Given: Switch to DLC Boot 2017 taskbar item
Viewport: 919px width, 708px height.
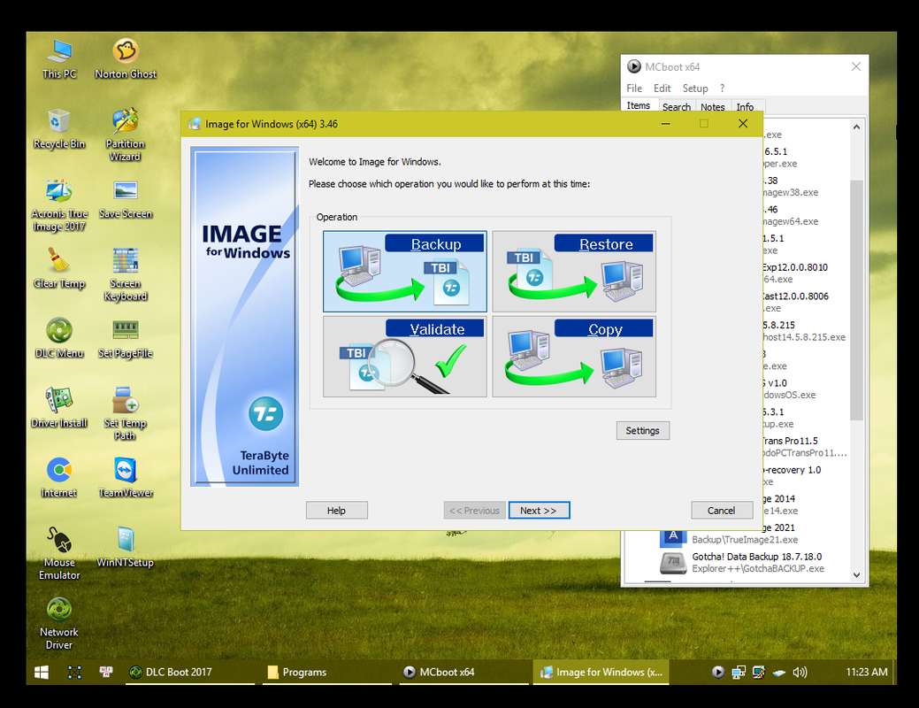Looking at the screenshot, I should coord(190,673).
